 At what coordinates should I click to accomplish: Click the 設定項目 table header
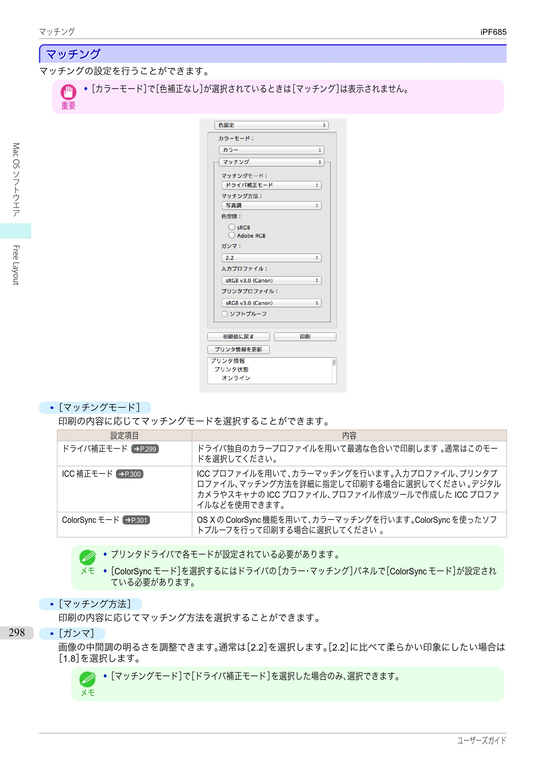124,436
